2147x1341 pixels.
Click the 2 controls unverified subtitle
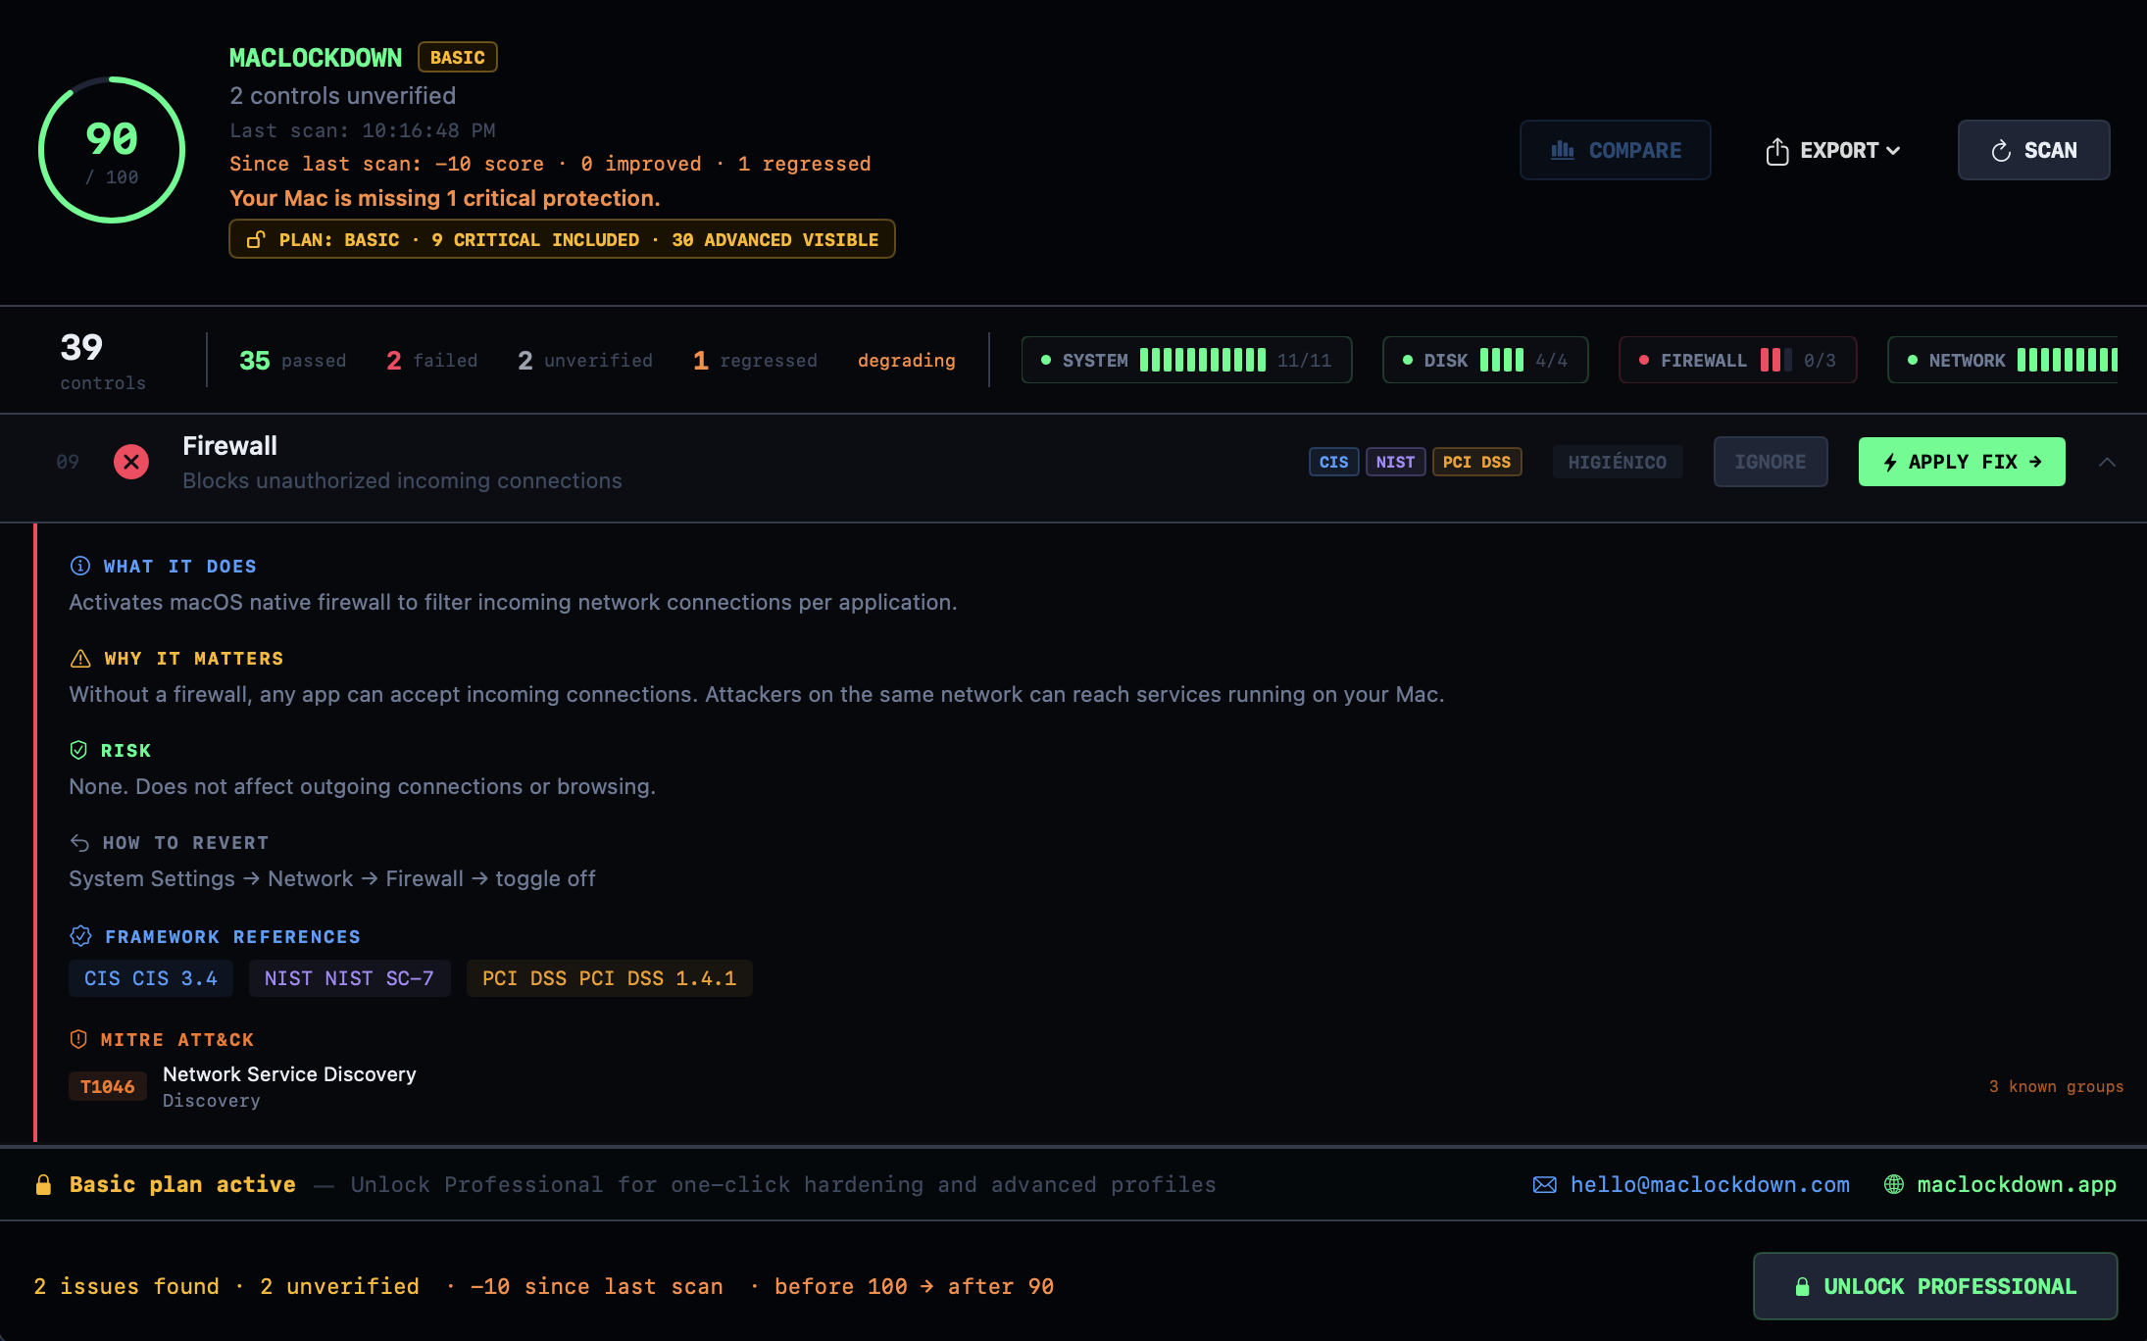(343, 96)
